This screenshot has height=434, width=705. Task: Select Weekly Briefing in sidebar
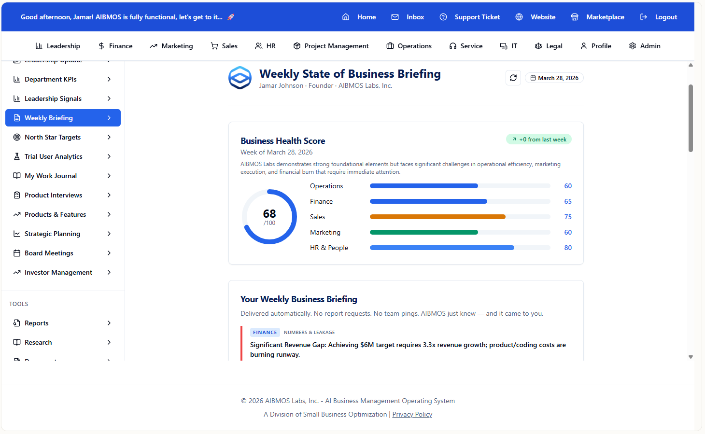[63, 118]
